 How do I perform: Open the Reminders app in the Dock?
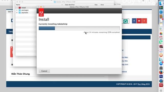(x=161, y=20)
